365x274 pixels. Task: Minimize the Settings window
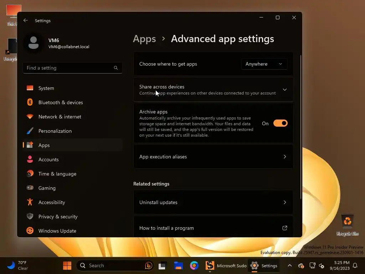point(261,17)
